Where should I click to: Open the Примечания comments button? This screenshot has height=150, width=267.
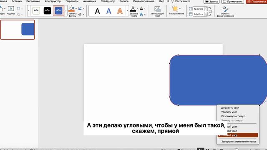233,2
